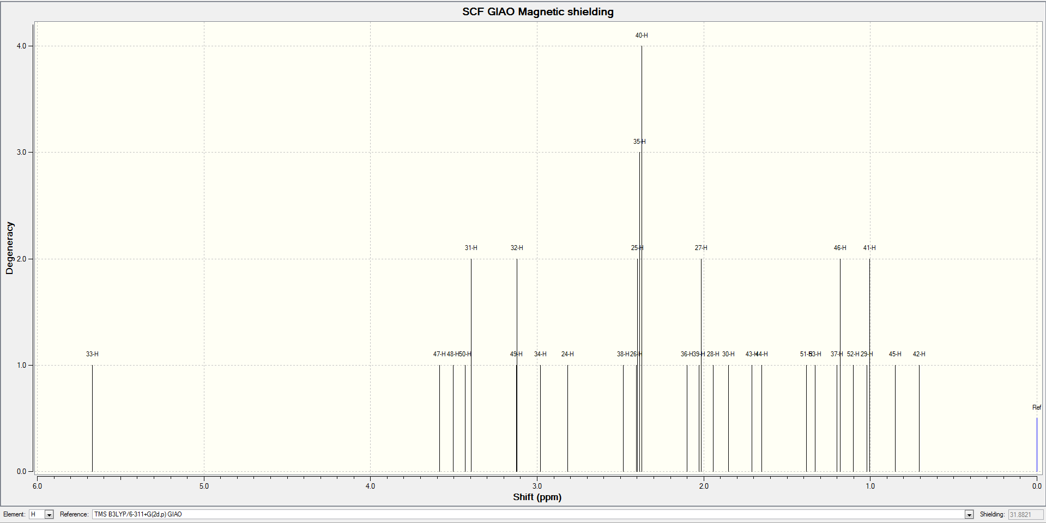This screenshot has height=523, width=1046.
Task: Select the 40-H peak label
Action: 642,35
